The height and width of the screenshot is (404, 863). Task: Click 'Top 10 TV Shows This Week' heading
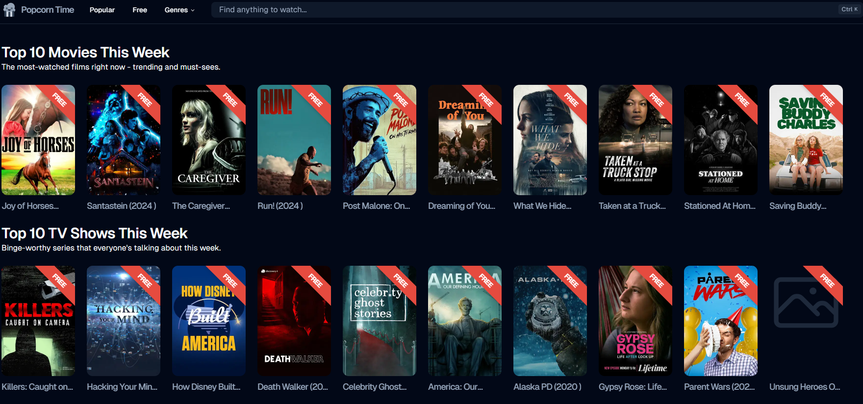point(95,233)
